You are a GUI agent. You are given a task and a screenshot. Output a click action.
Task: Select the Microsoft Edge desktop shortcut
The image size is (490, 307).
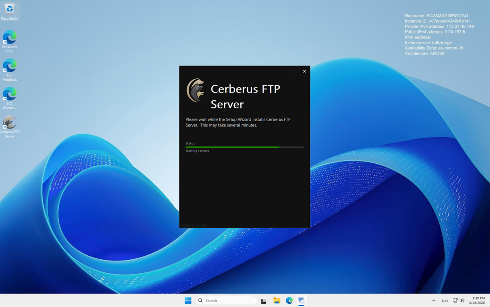point(9,41)
